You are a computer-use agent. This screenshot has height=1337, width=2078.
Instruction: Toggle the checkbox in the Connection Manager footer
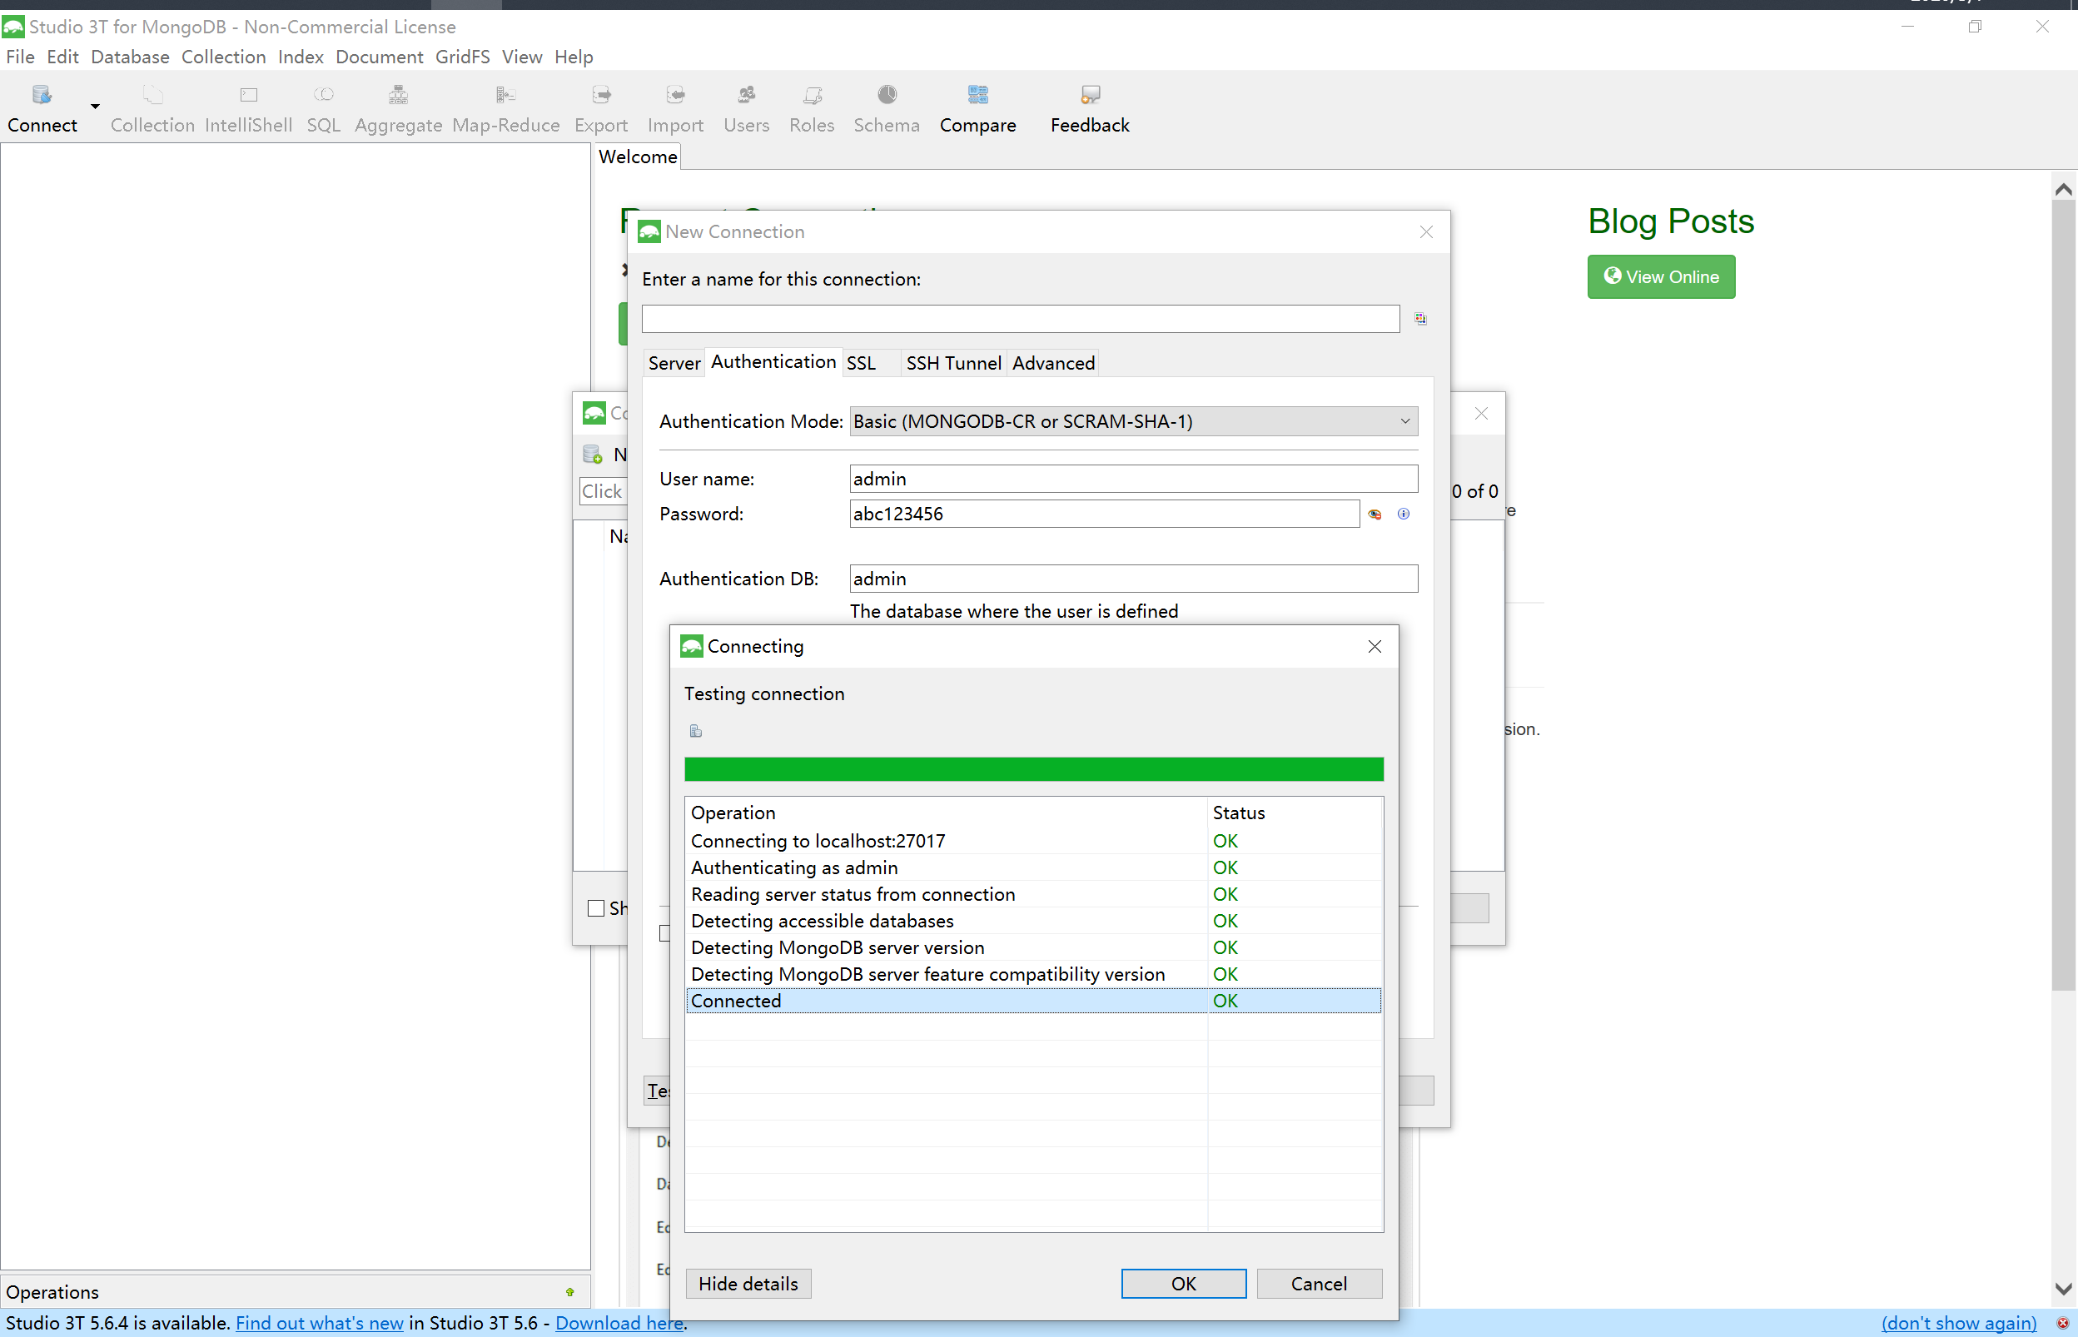(595, 908)
